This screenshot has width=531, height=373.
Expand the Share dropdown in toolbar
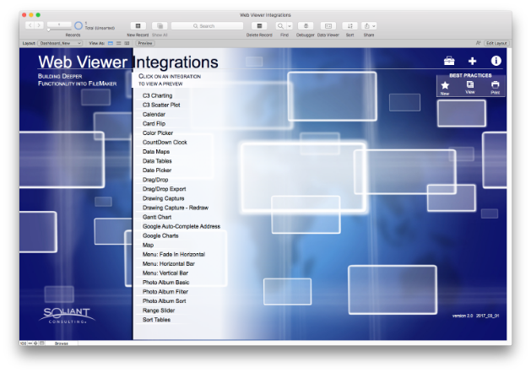pos(373,26)
